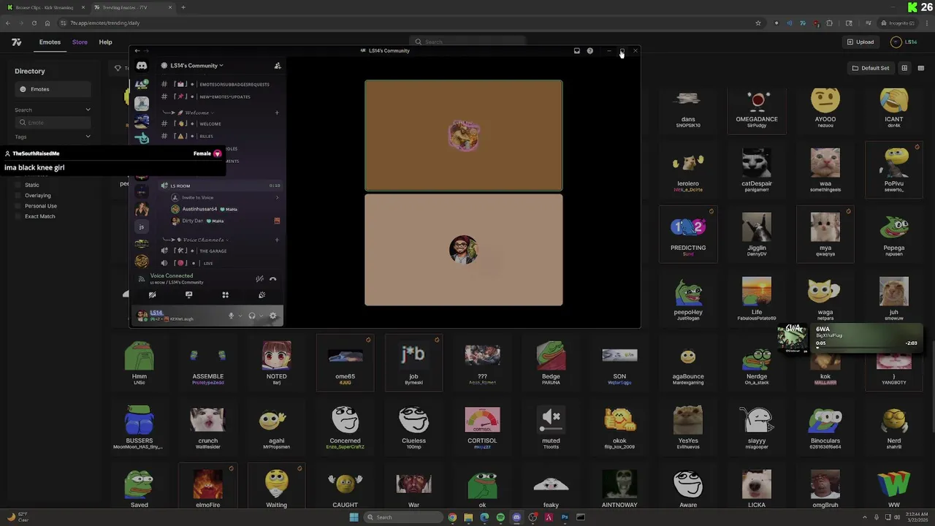Screen dimensions: 935x526
Task: Seek in 6WA music player progress bar
Action: point(866,348)
